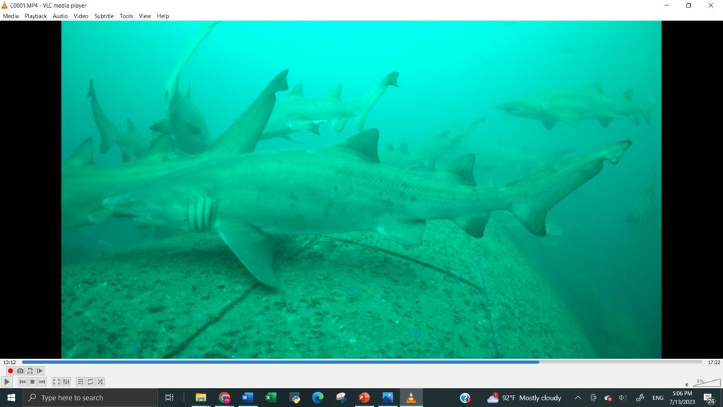Open the Media menu

click(x=11, y=16)
